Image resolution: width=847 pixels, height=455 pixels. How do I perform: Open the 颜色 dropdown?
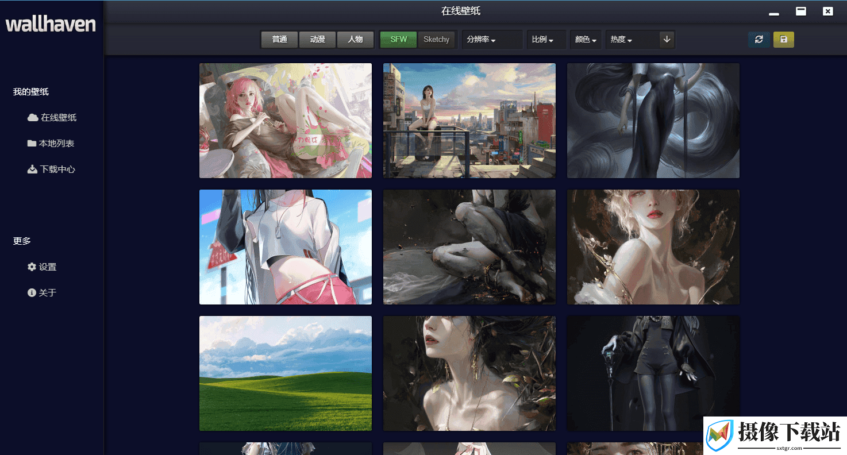(x=586, y=40)
